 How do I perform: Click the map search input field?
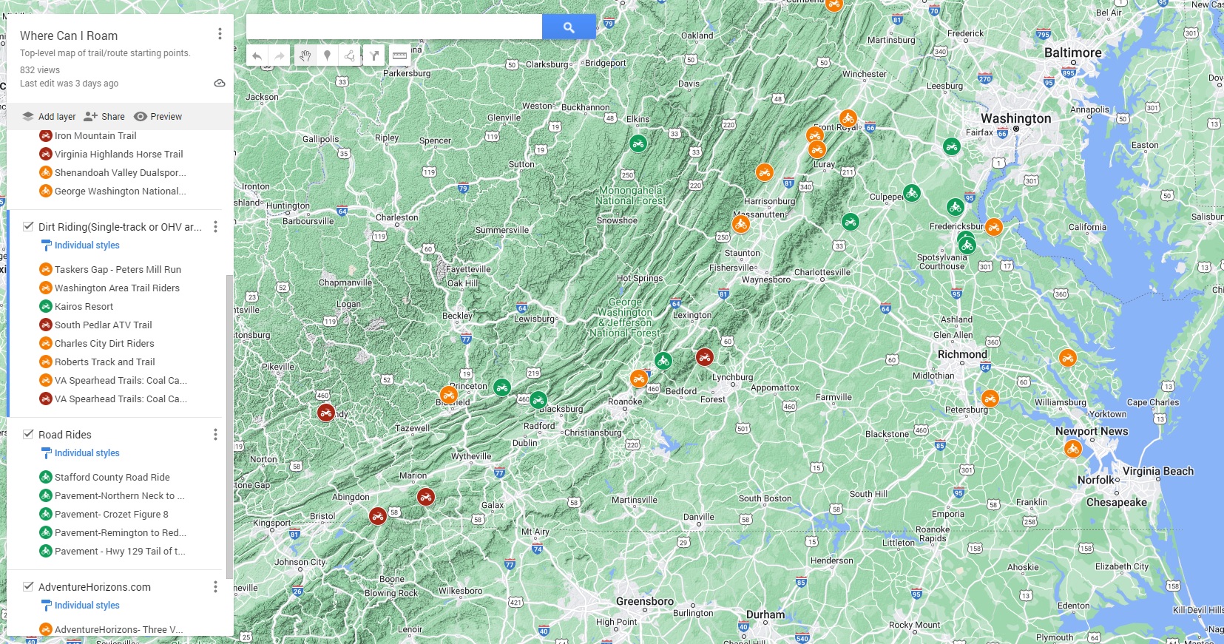tap(394, 27)
